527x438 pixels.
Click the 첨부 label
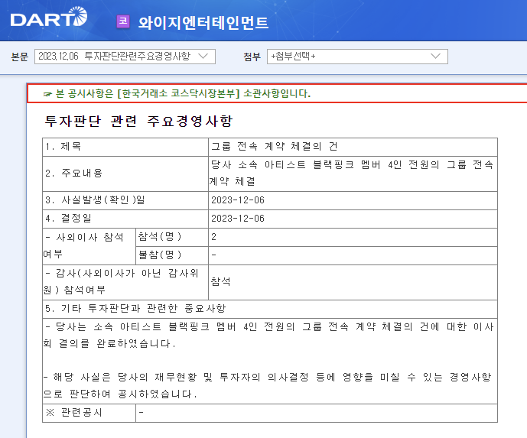tap(252, 57)
